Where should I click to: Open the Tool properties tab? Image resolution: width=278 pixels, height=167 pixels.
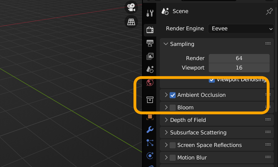(x=150, y=13)
